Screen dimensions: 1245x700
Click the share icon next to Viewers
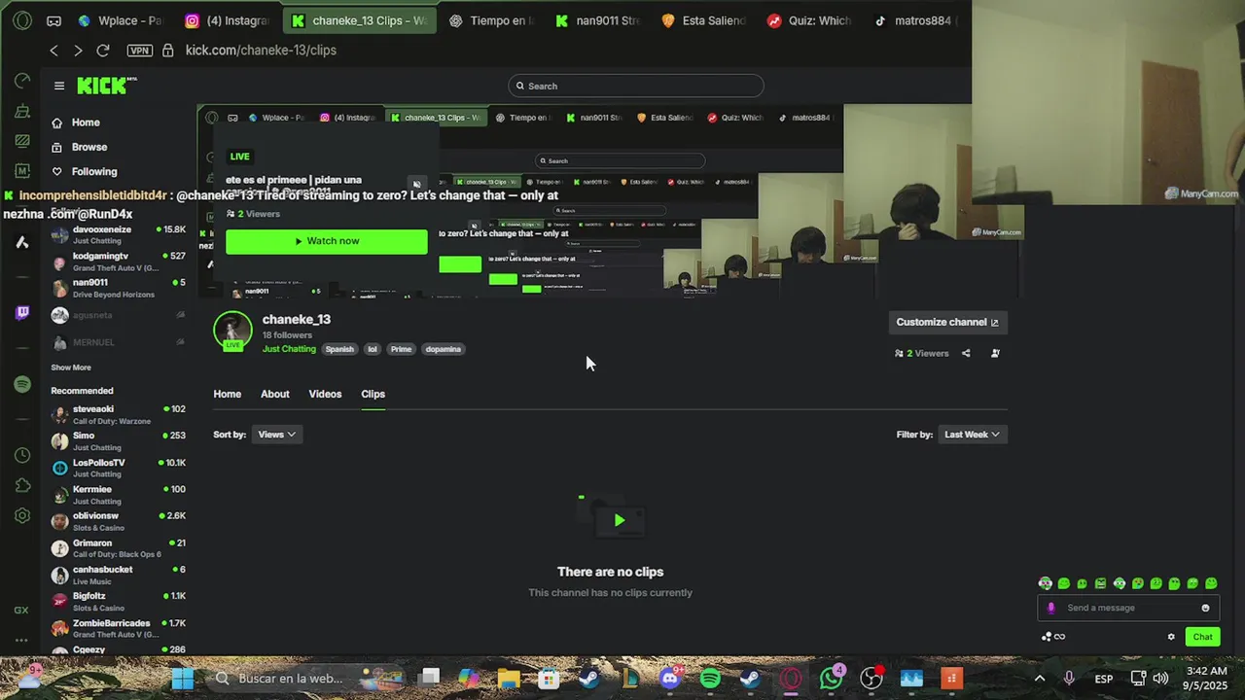point(966,354)
